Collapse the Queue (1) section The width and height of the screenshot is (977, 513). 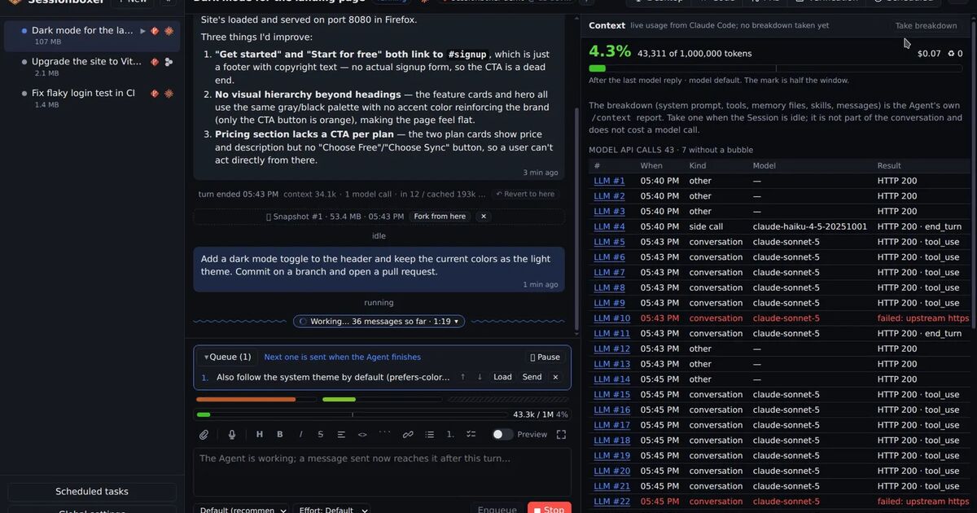[x=228, y=357]
